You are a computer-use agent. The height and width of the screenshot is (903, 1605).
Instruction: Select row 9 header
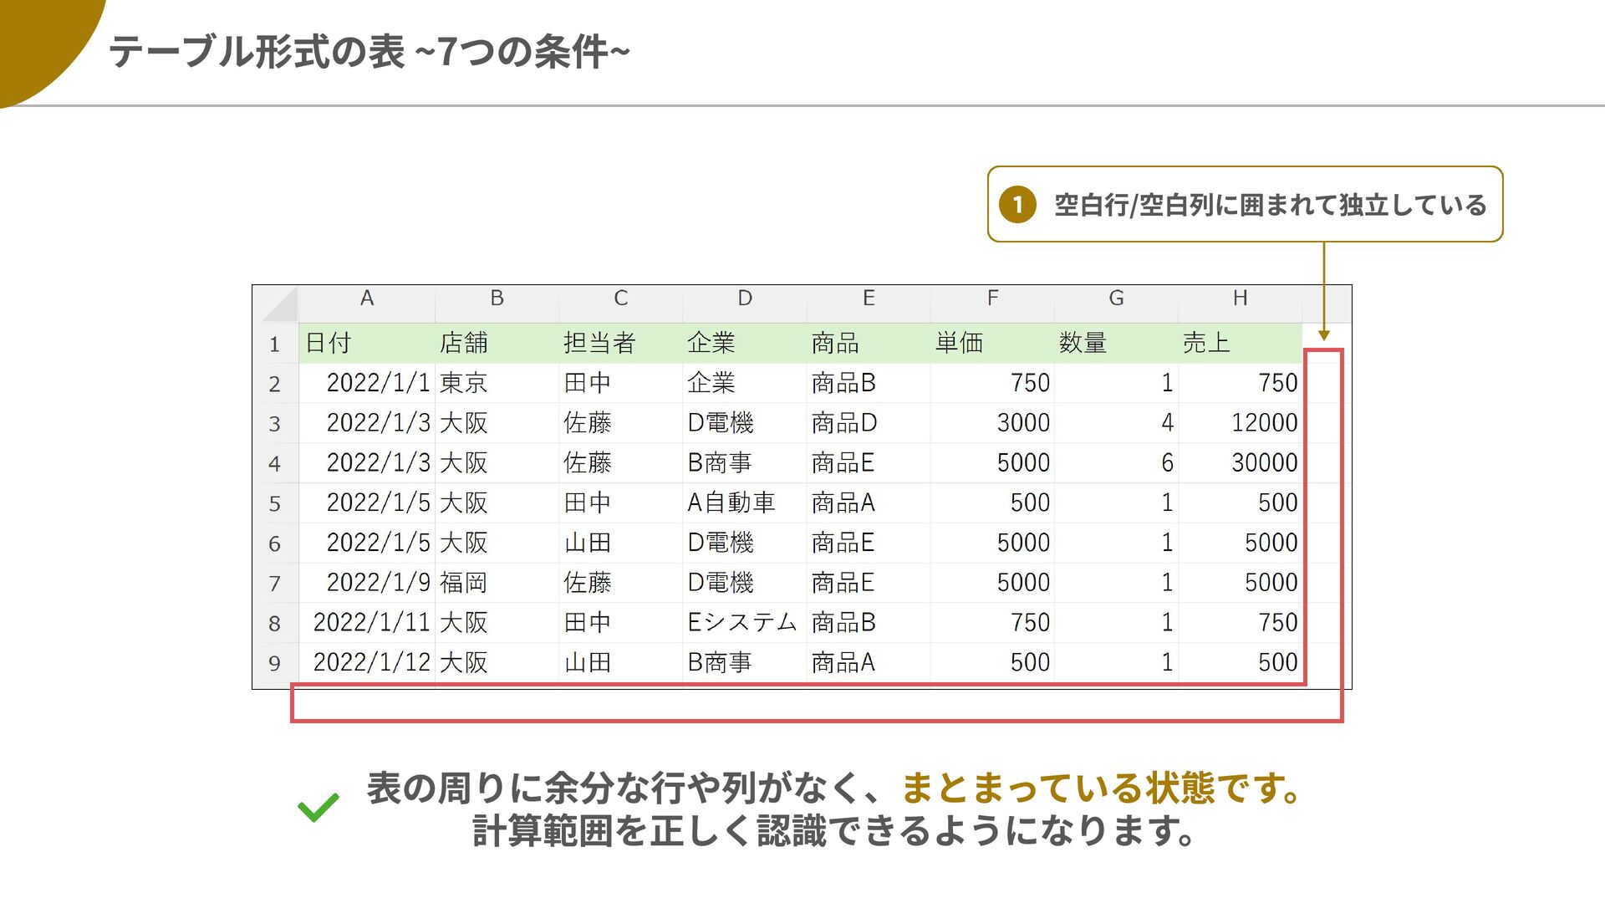(275, 663)
